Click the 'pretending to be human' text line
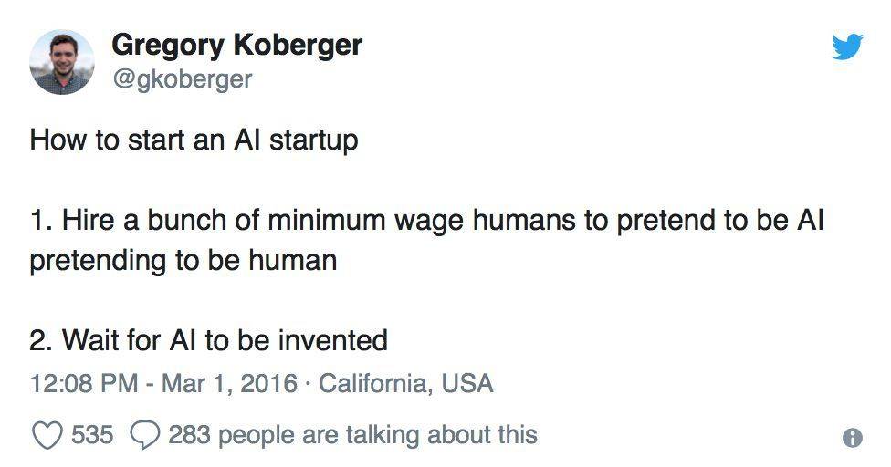The height and width of the screenshot is (467, 891). (183, 261)
